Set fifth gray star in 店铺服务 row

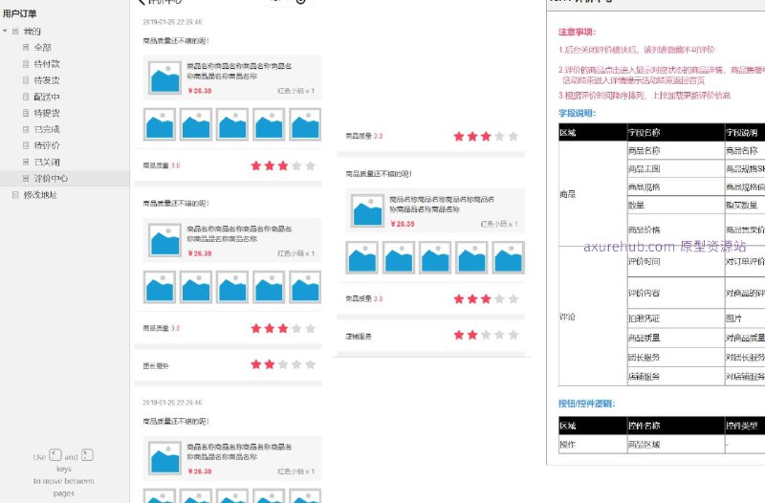click(x=514, y=335)
